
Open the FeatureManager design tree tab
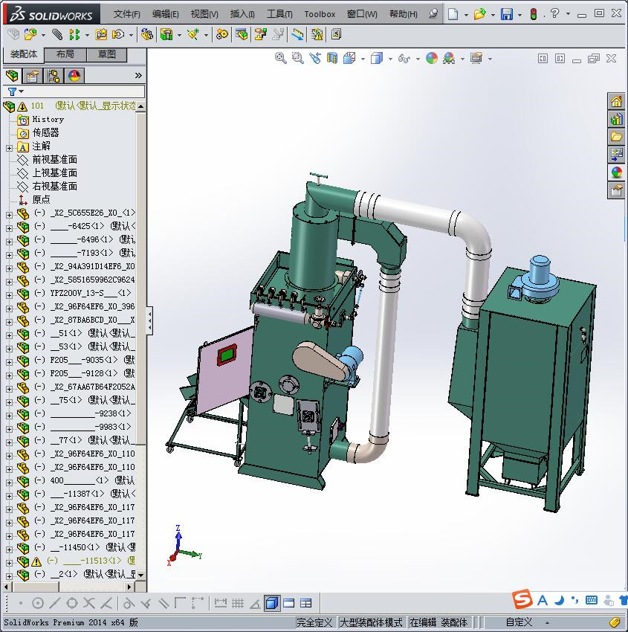11,76
